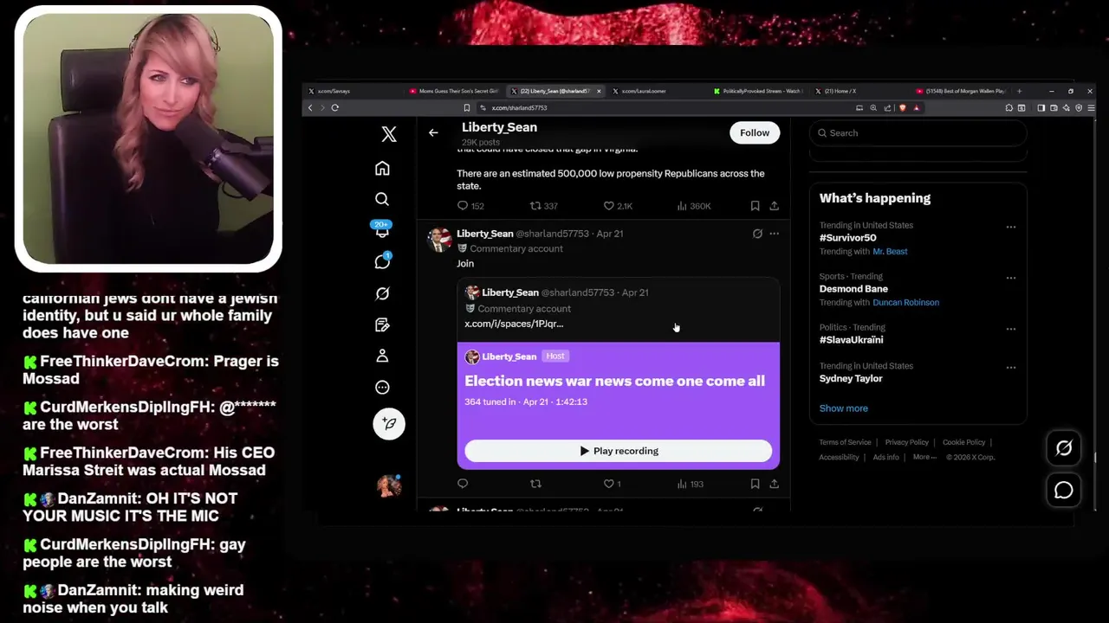Bookmark the 500,000 Republicans post
1109x623 pixels.
[755, 206]
